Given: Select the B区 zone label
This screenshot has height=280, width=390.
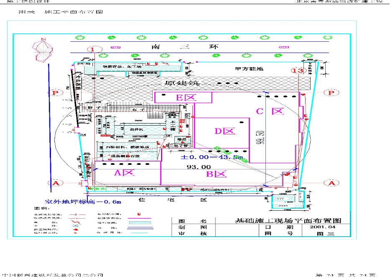Looking at the screenshot, I should [216, 174].
